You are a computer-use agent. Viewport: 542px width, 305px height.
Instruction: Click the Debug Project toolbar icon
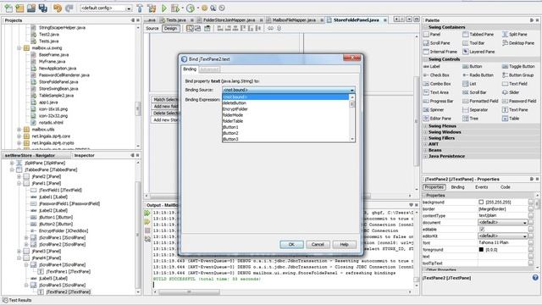click(x=175, y=8)
